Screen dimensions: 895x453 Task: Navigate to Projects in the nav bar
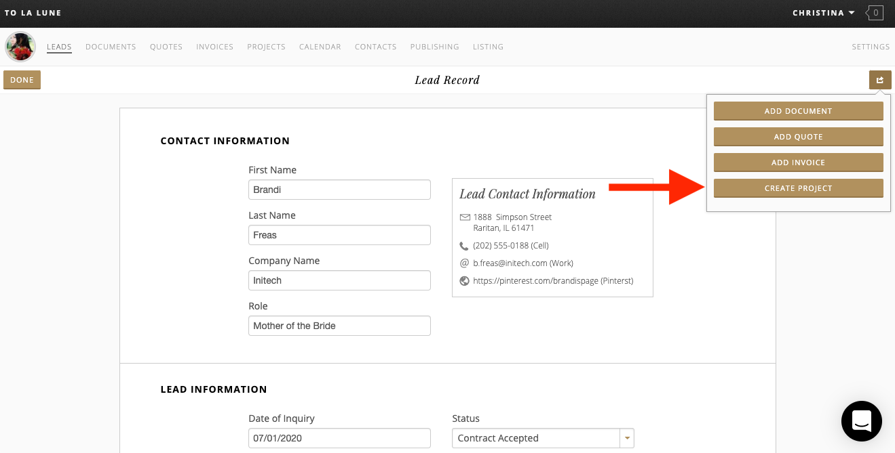pos(266,47)
